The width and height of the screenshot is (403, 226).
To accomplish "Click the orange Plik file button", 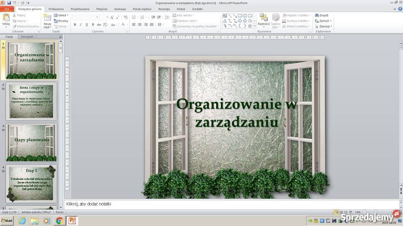I will click(7, 9).
